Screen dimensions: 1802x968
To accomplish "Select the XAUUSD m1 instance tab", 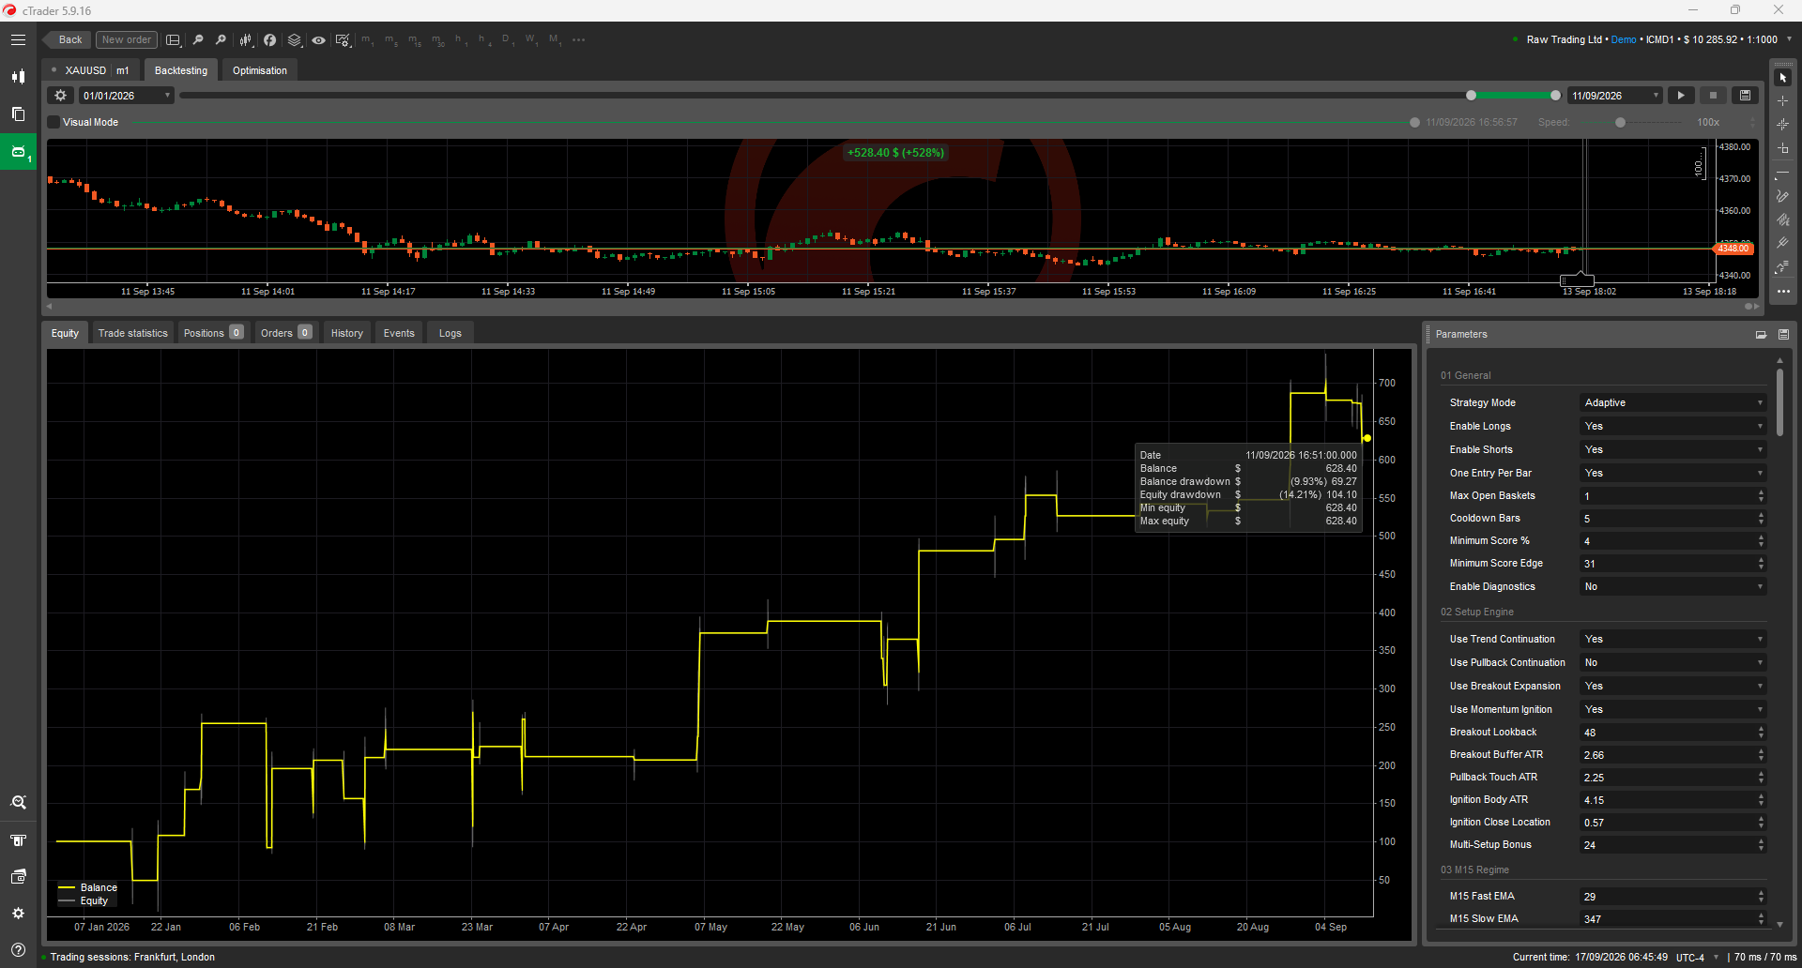I will pyautogui.click(x=91, y=70).
